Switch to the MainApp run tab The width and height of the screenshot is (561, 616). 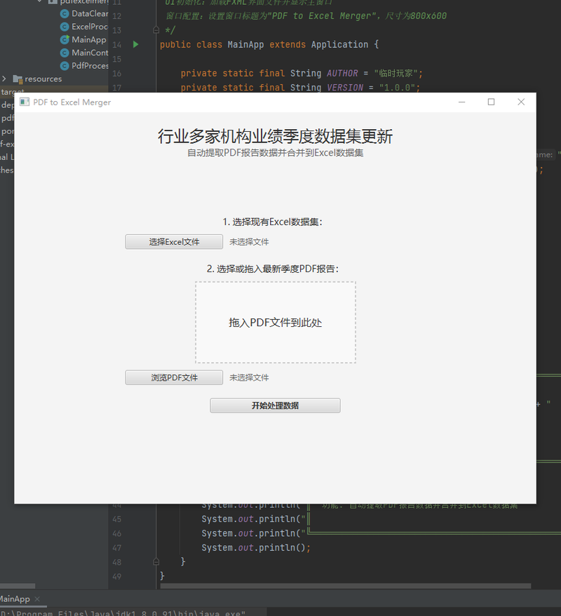[15, 599]
